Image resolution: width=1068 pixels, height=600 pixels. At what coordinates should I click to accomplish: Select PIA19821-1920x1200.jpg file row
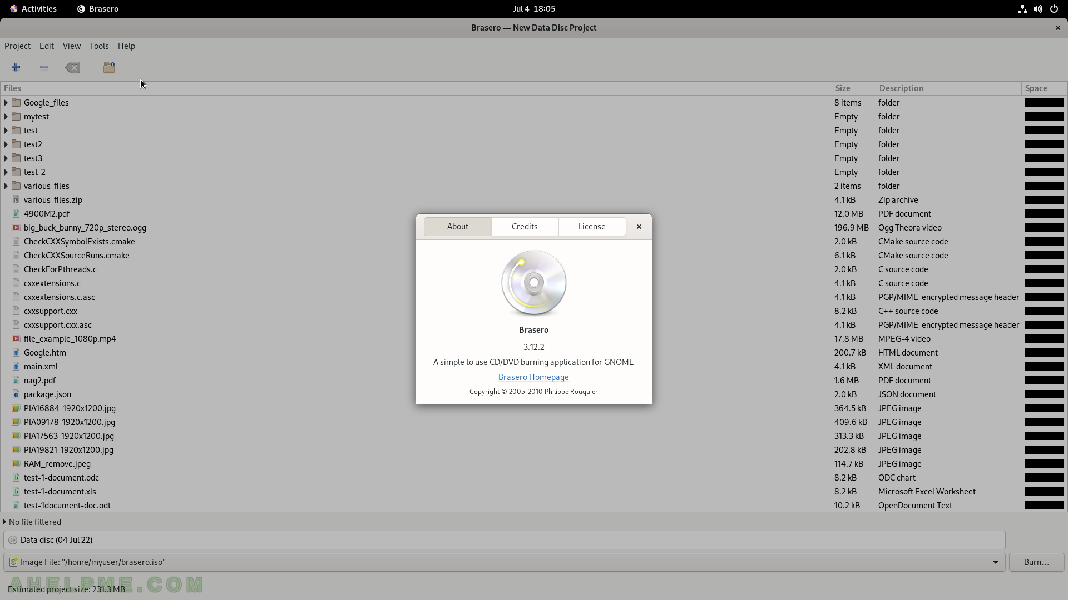pos(533,449)
